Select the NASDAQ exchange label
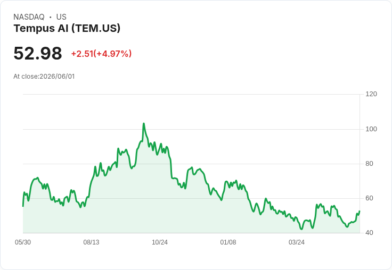Image resolution: width=392 pixels, height=270 pixels. [x=29, y=16]
